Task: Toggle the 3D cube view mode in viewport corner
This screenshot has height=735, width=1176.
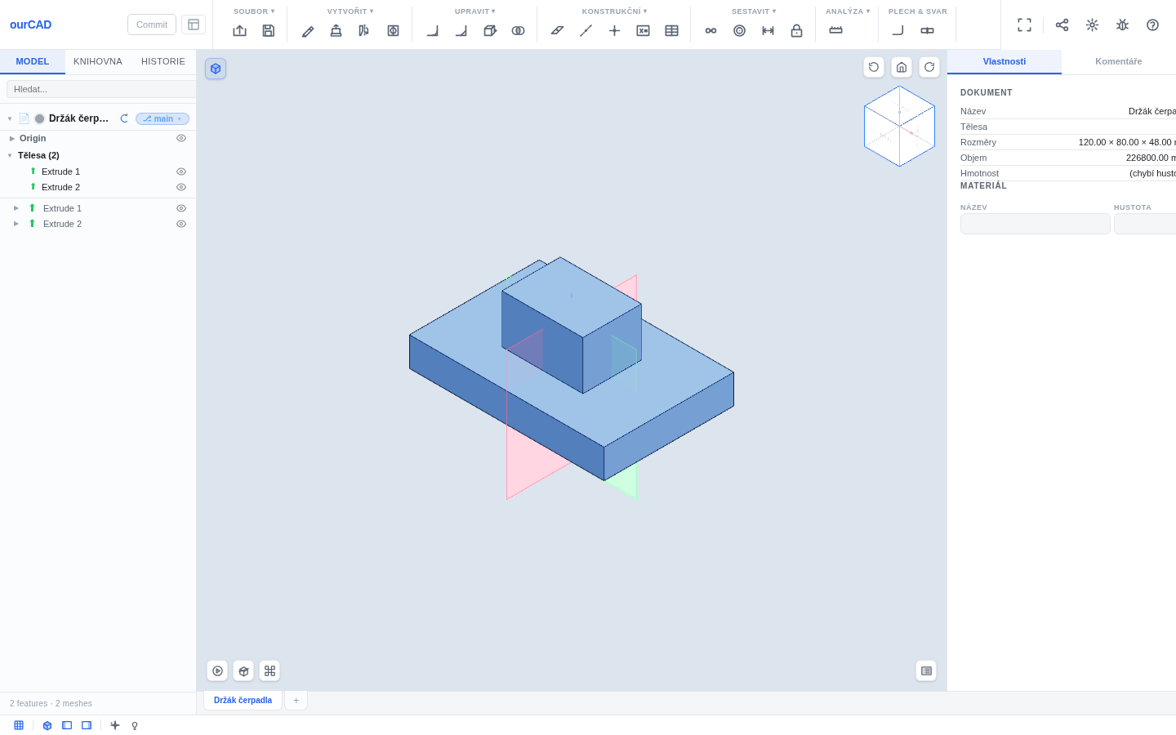Action: (x=216, y=69)
